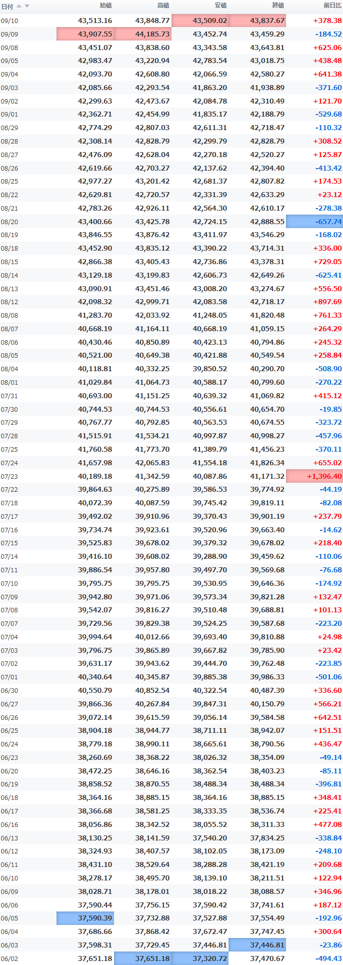Screen dimensions: 343x965
Task: Select the 08/18 date cell
Action: click(9, 248)
